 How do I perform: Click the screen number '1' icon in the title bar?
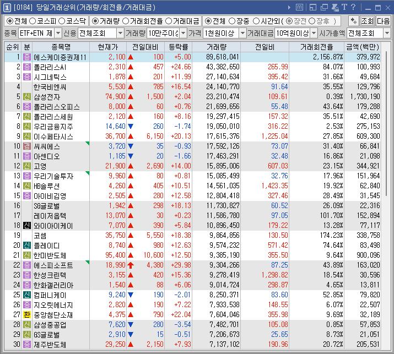[x=7, y=8]
